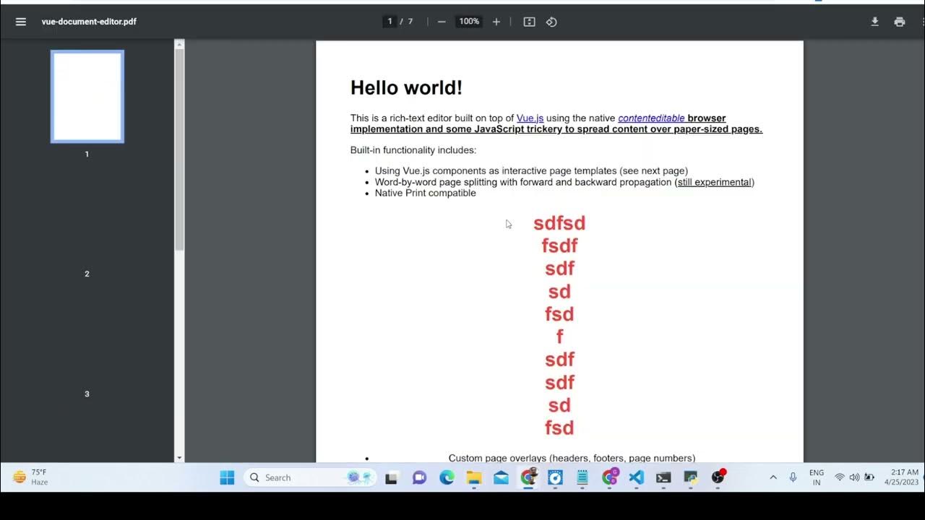
Task: Click the 100% zoom level field
Action: coord(469,22)
